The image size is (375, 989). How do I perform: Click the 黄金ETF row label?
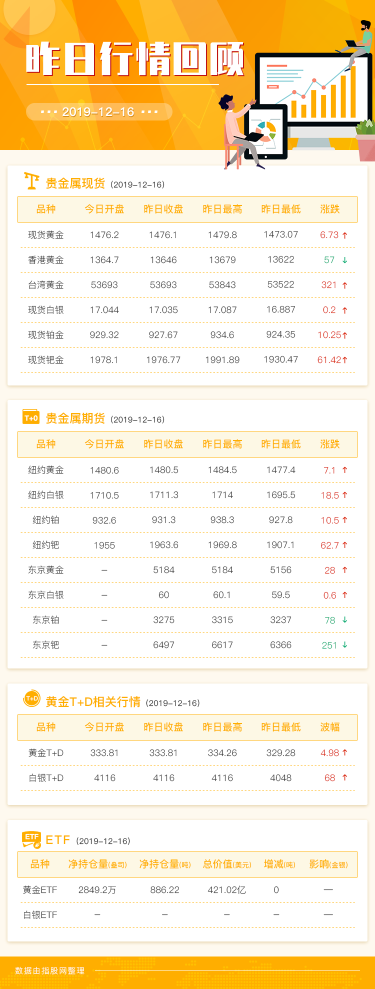pos(40,890)
